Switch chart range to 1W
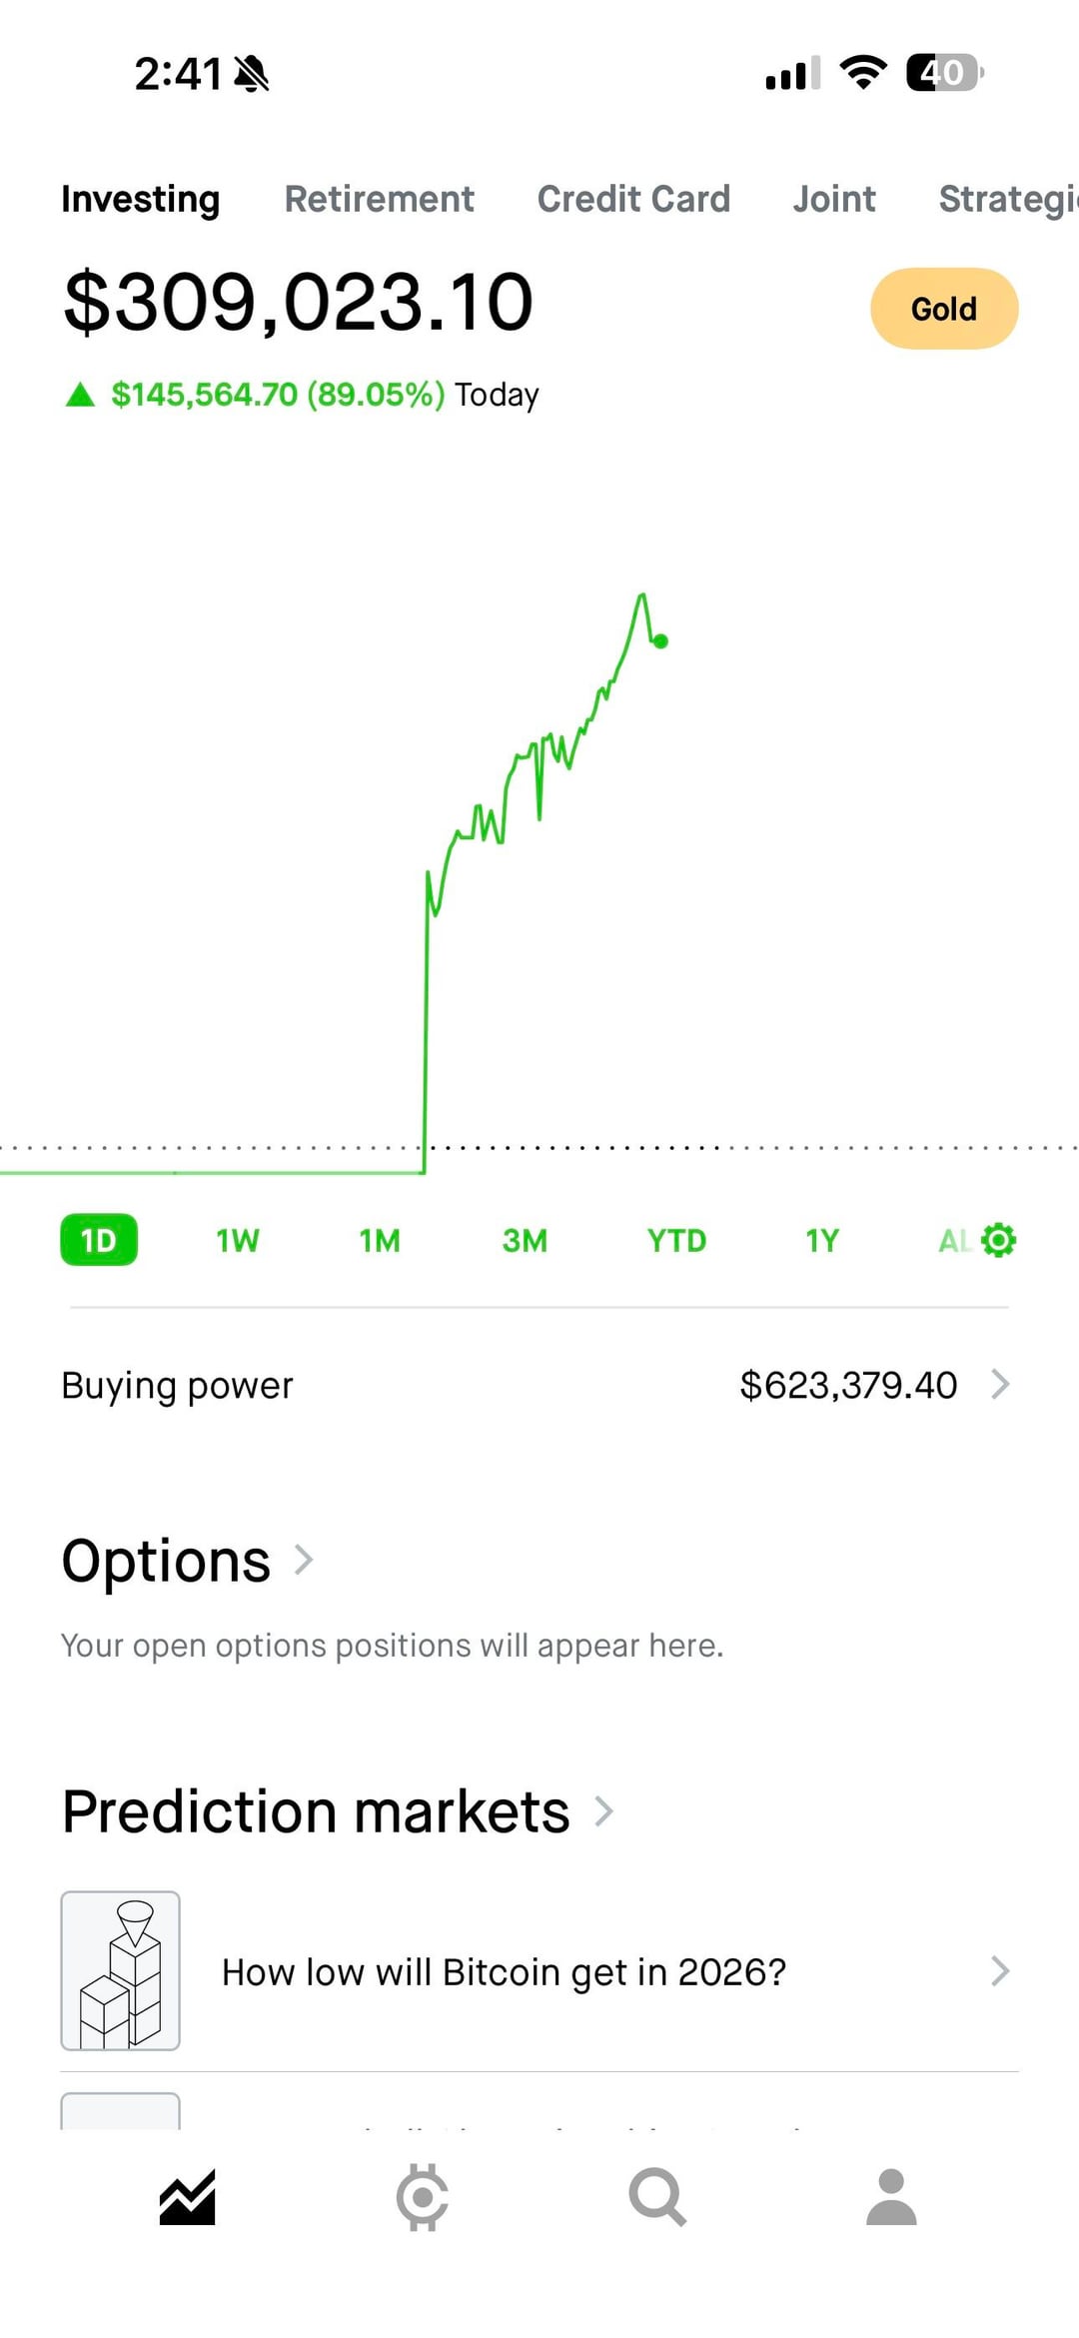This screenshot has height=2338, width=1079. click(238, 1240)
